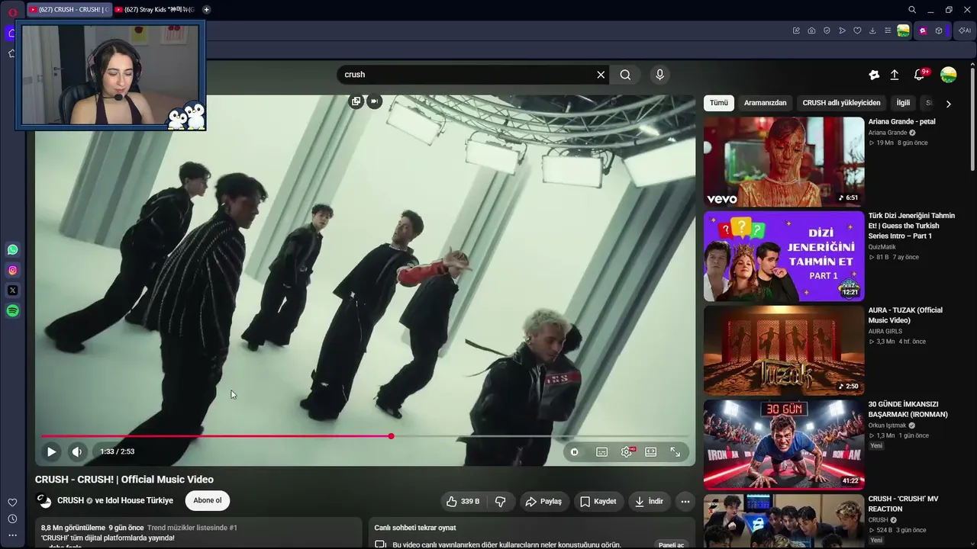
Task: Open the CRUSH MV Reaction thumbnail
Action: pyautogui.click(x=784, y=522)
